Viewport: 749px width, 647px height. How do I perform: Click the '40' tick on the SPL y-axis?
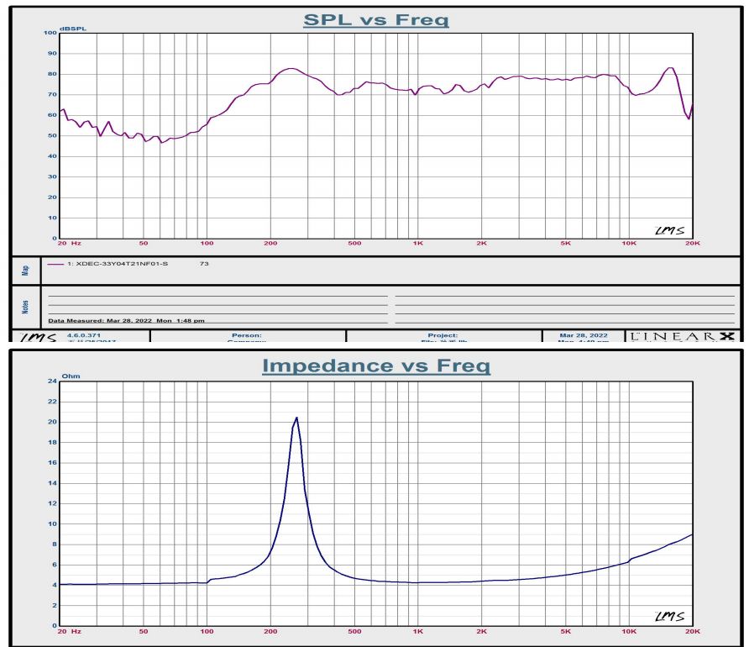[51, 156]
